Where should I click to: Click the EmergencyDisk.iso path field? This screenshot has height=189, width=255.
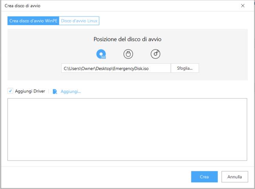[116, 68]
